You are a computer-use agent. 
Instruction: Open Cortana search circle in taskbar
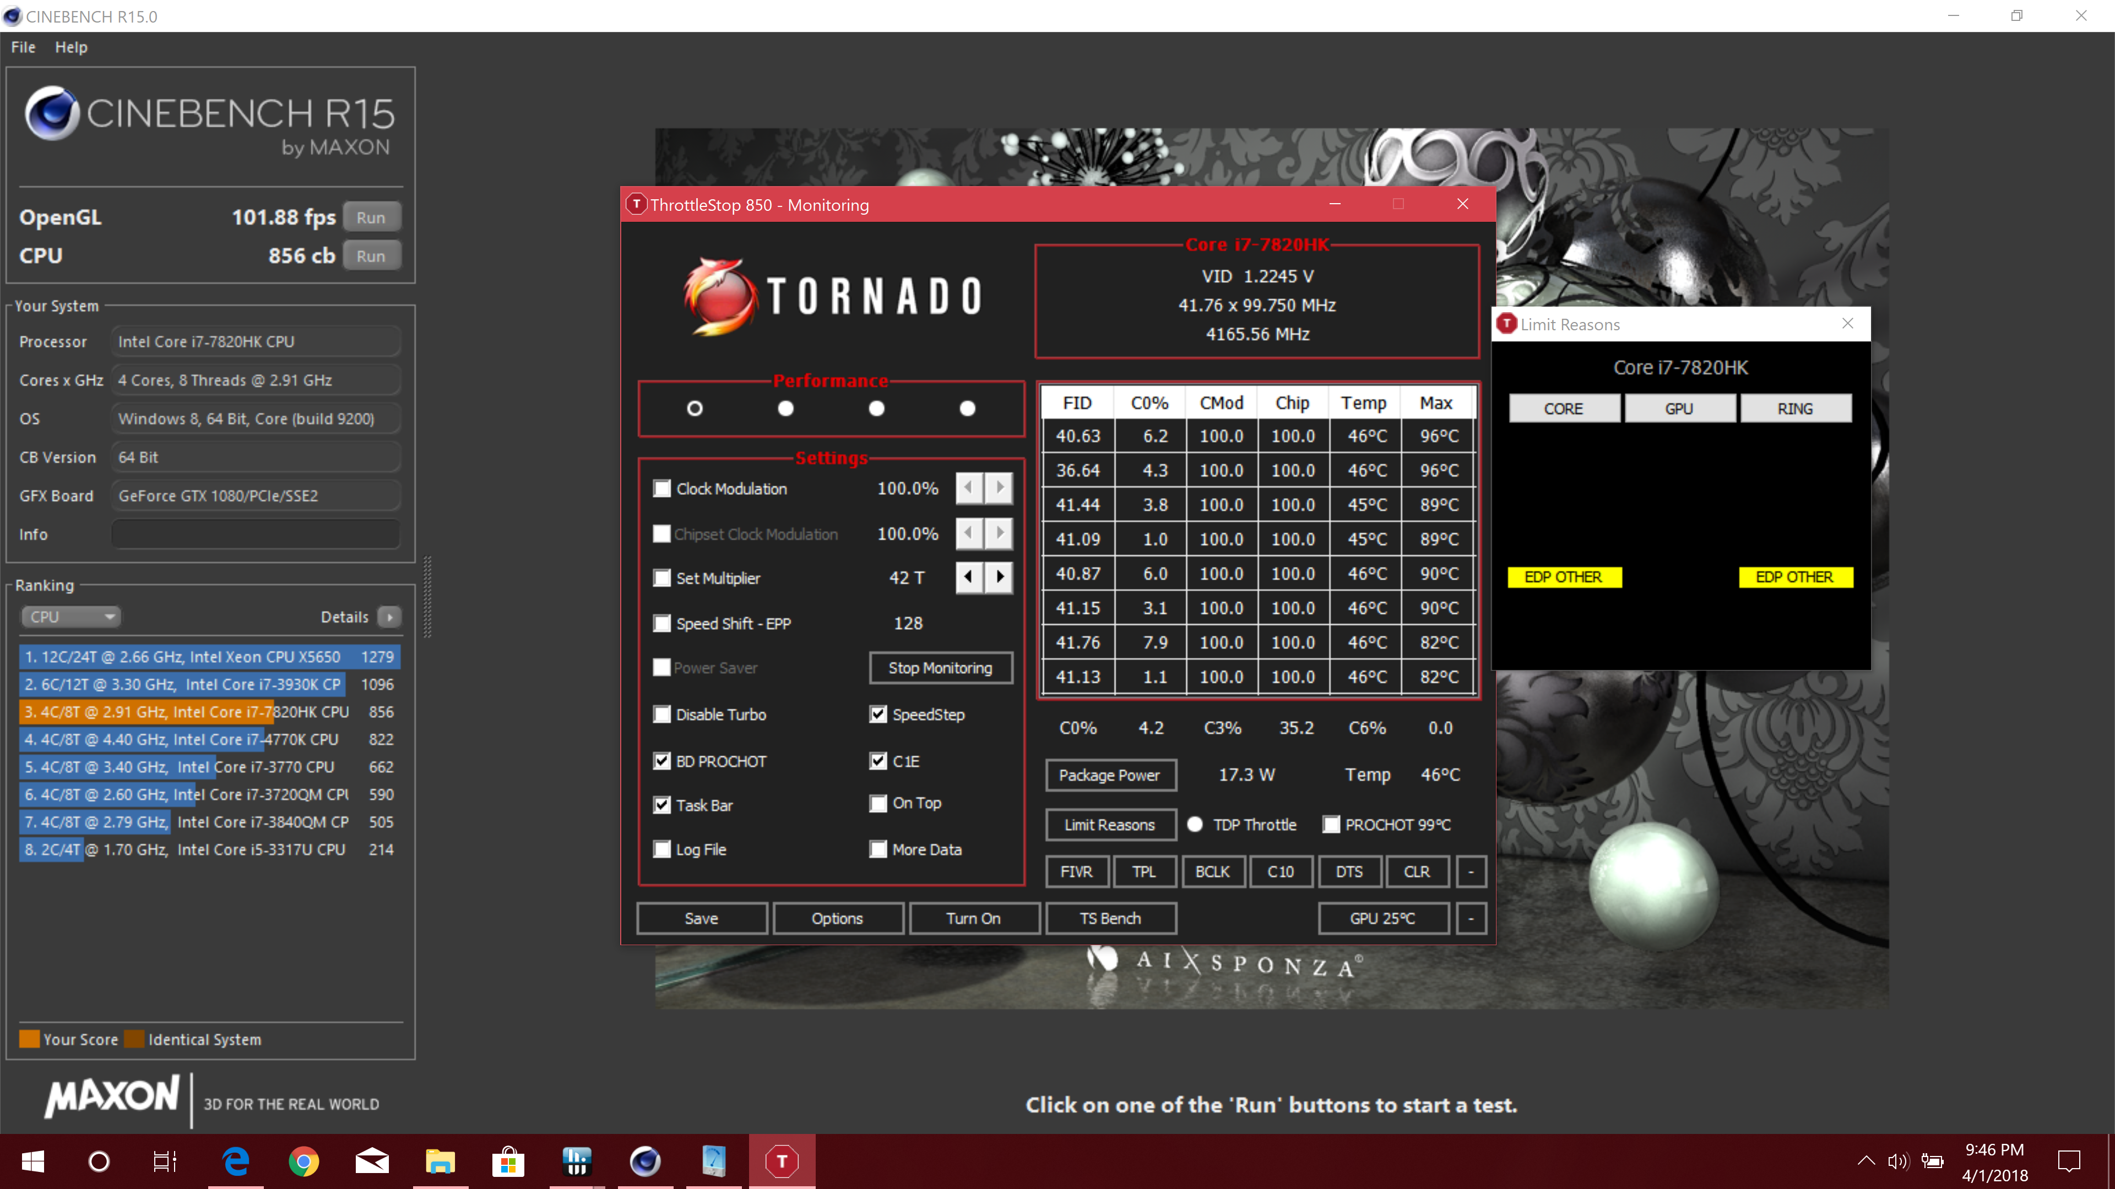point(99,1161)
